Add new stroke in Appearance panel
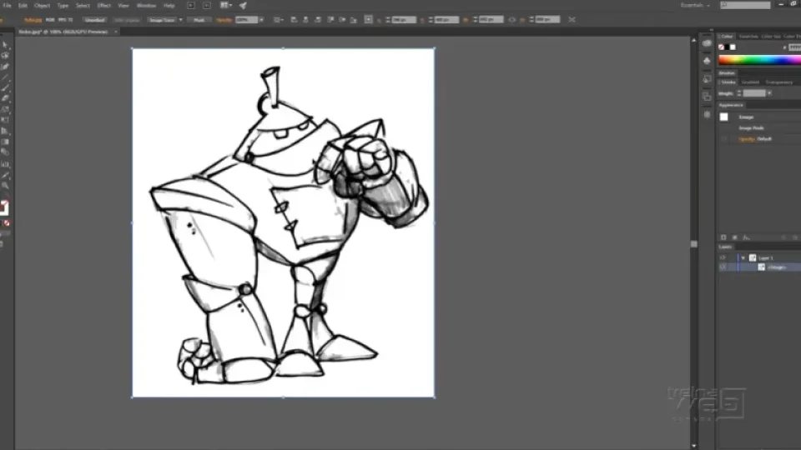Viewport: 801px width, 450px height. click(x=723, y=237)
